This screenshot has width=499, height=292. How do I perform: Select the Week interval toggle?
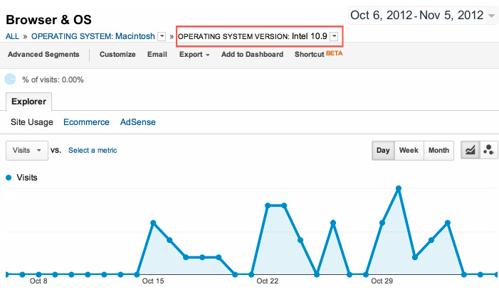[409, 151]
